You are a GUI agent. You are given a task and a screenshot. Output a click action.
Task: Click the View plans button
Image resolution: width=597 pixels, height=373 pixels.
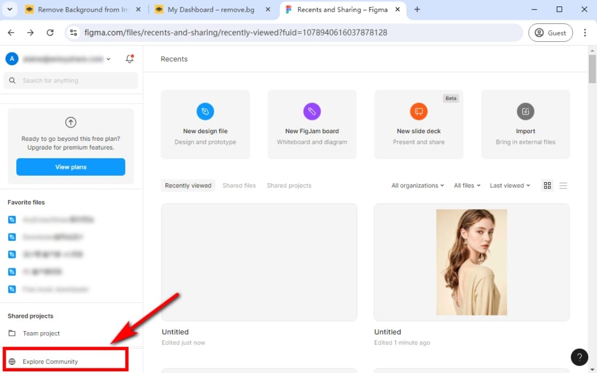(x=71, y=166)
